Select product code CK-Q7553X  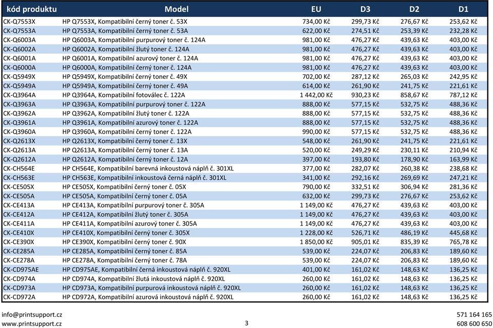coord(19,22)
